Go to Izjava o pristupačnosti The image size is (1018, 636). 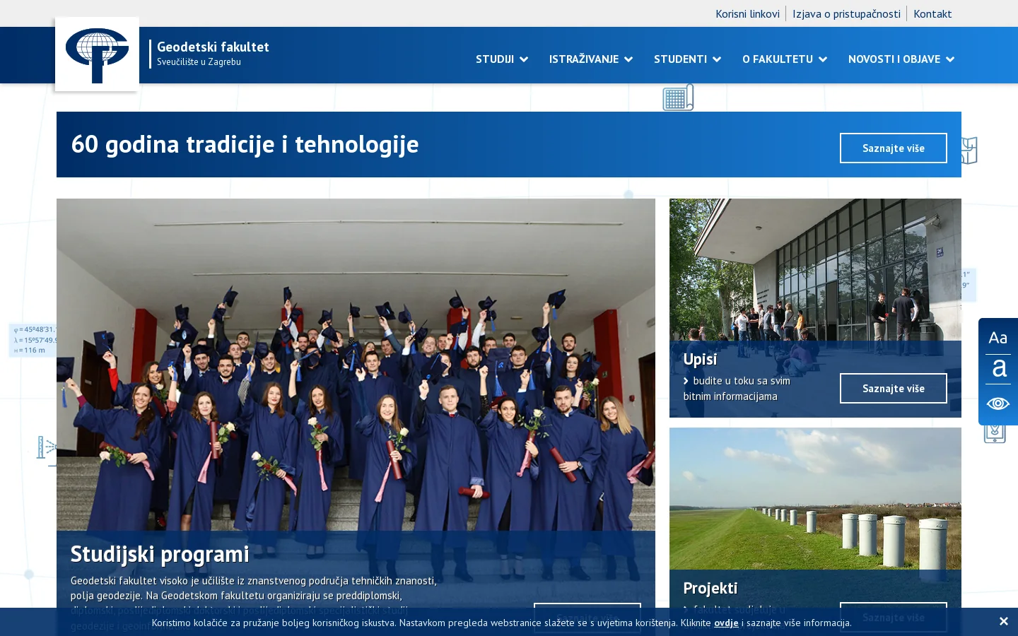[x=846, y=13]
